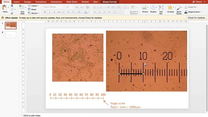Switch to the Home tab
The image size is (208, 117).
[6, 2]
